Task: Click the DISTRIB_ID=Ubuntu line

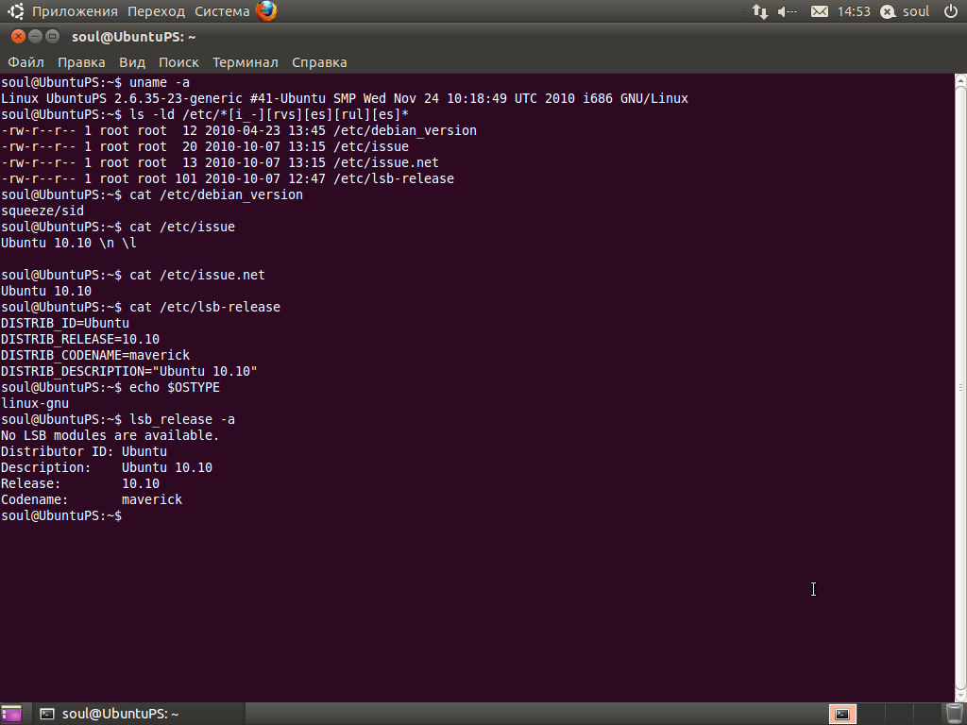Action: 65,323
